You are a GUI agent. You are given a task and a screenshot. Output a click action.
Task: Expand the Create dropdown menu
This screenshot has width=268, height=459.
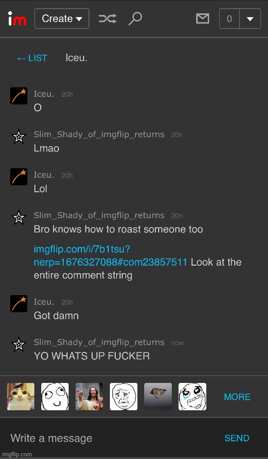pyautogui.click(x=62, y=19)
